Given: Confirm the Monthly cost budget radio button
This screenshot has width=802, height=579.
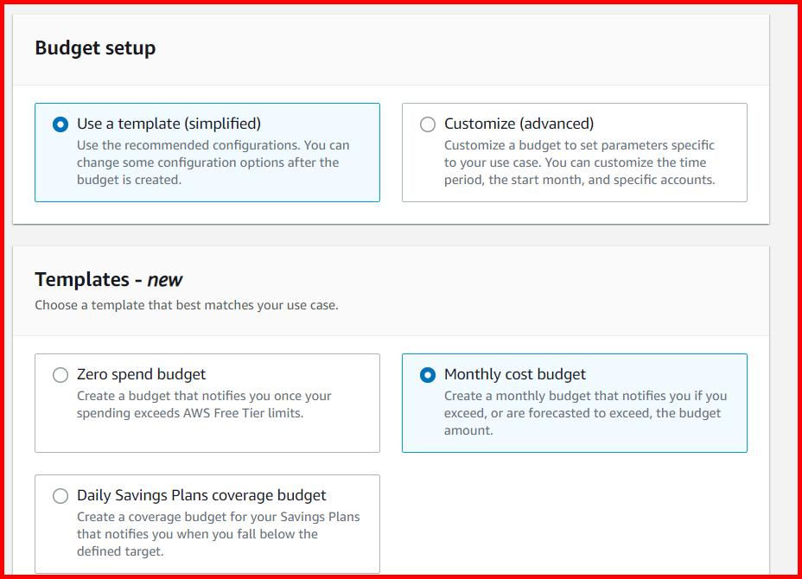Looking at the screenshot, I should tap(428, 374).
